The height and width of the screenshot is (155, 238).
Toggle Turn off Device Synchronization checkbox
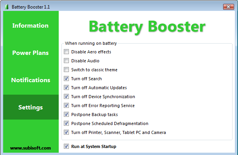click(66, 96)
